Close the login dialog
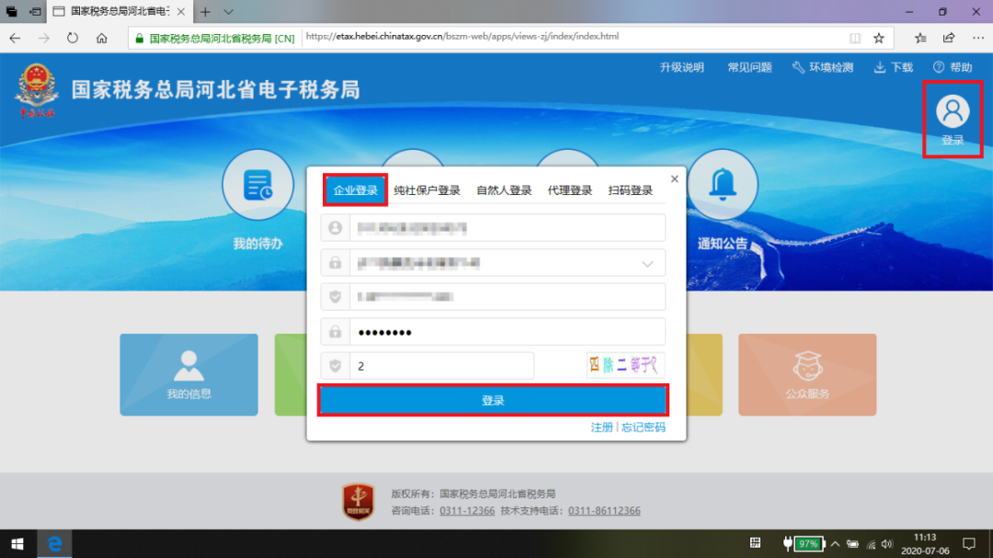993x558 pixels. coord(674,179)
